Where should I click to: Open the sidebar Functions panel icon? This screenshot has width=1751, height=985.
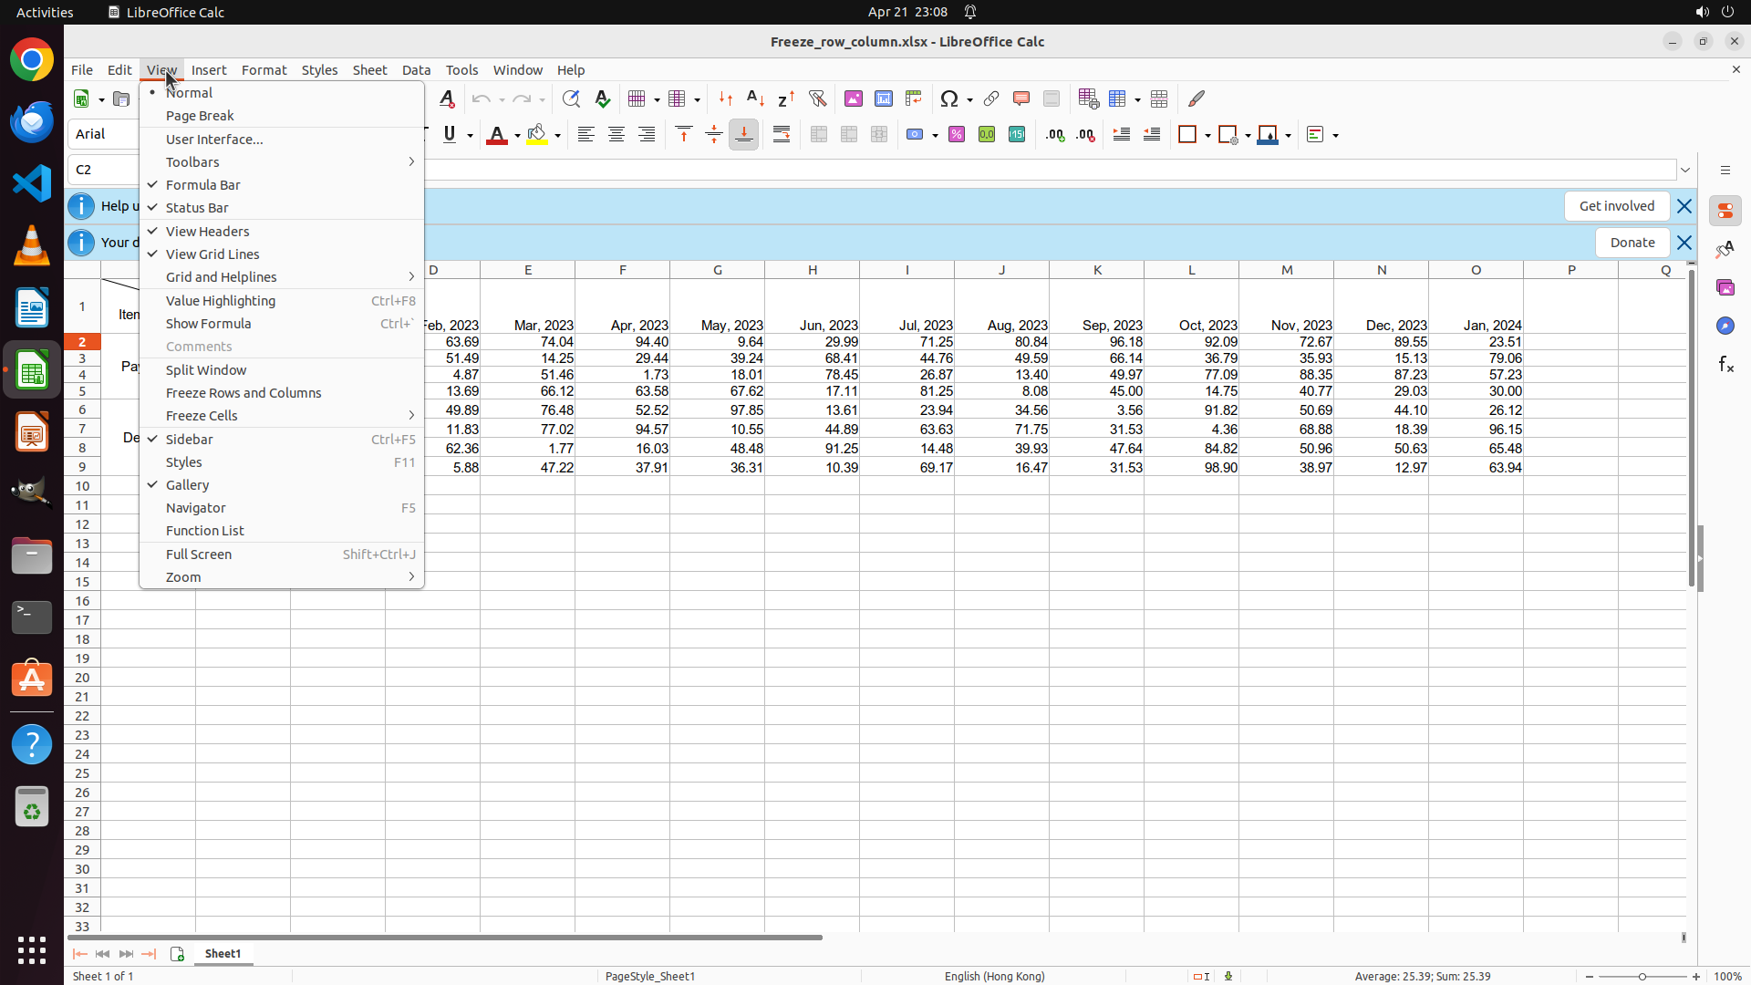click(x=1725, y=365)
